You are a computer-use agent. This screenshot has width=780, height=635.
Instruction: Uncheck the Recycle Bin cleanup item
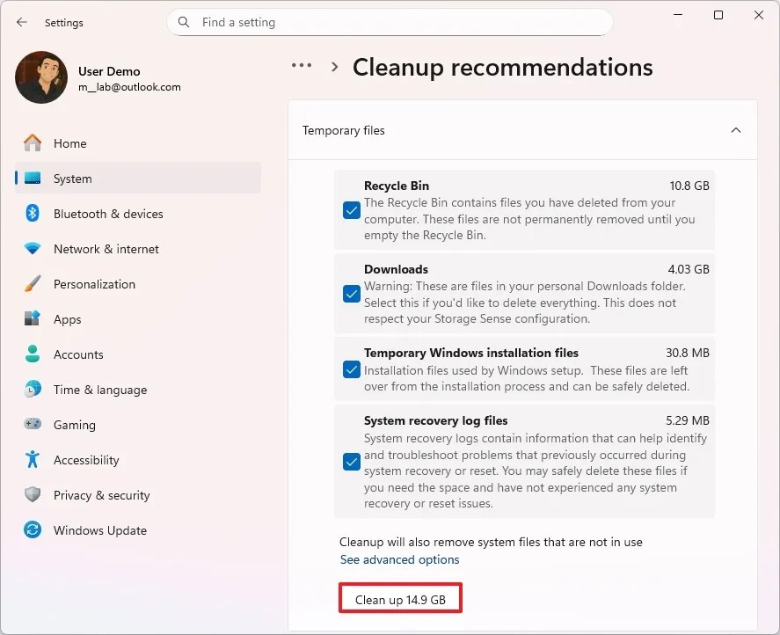pos(352,210)
